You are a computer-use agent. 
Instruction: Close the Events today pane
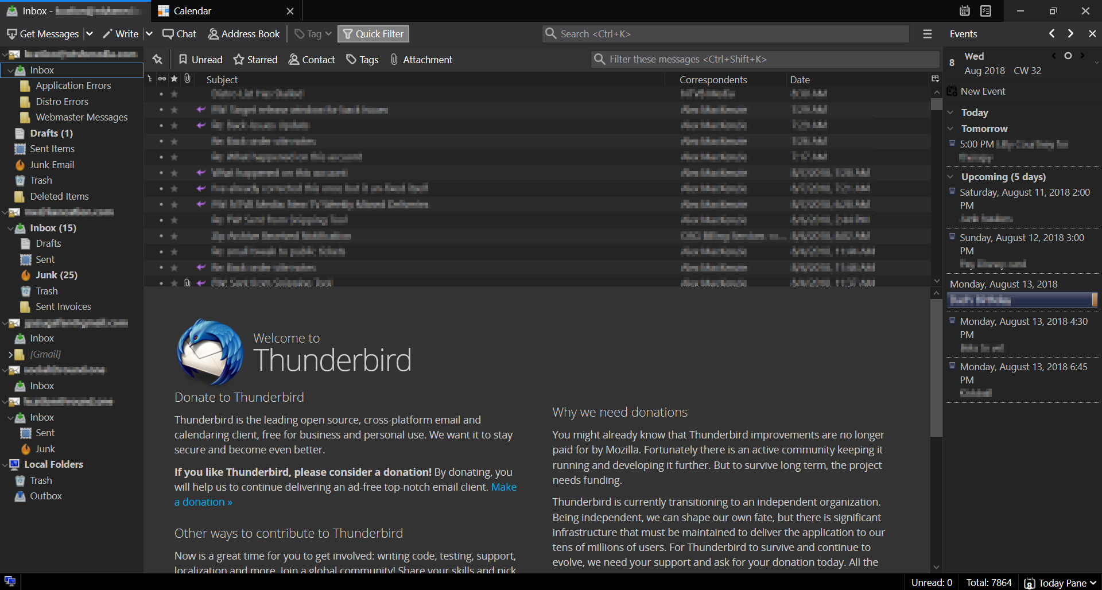[x=1092, y=34]
